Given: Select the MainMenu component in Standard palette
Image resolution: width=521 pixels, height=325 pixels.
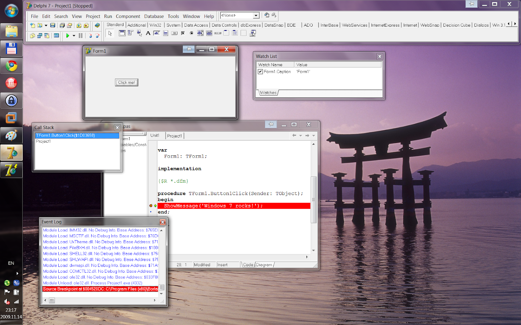Looking at the screenshot, I should tap(130, 33).
